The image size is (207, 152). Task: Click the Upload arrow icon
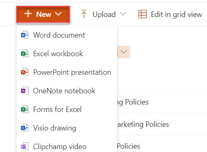click(84, 14)
